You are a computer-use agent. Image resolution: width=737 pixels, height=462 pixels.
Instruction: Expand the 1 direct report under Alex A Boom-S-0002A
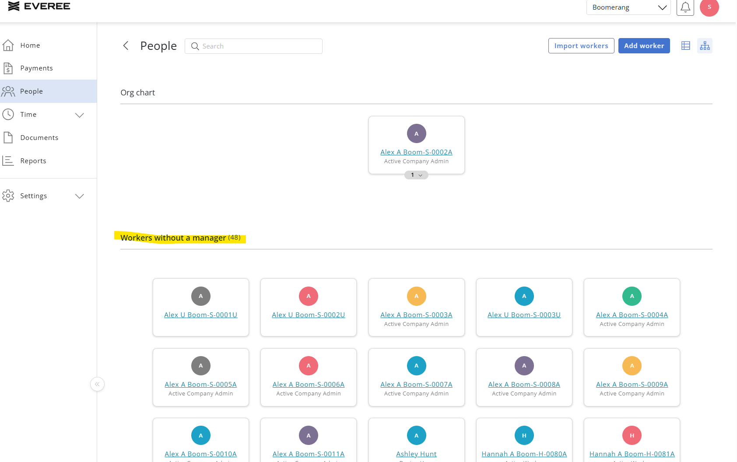point(416,175)
